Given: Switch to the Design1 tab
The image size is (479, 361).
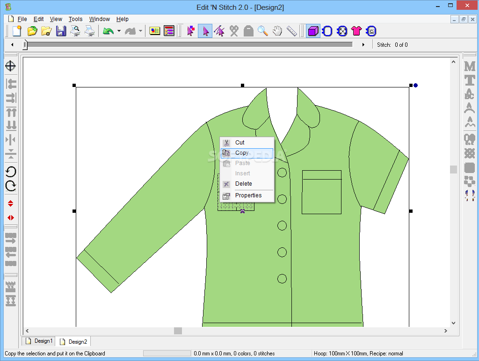Looking at the screenshot, I should 39,341.
